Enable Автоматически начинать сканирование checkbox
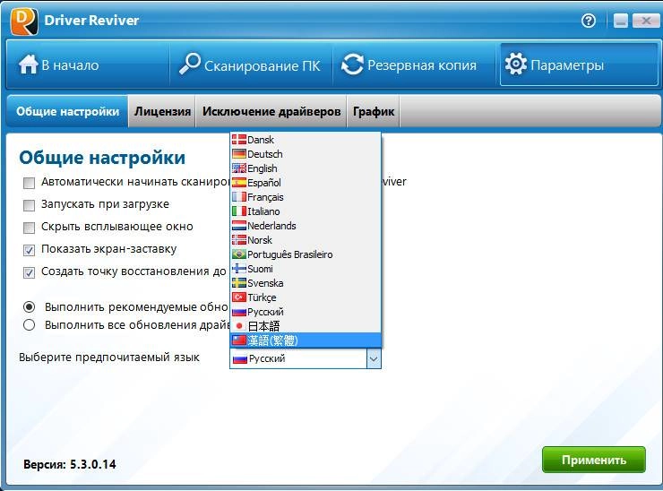Viewport: 663px width, 491px height. coord(29,183)
